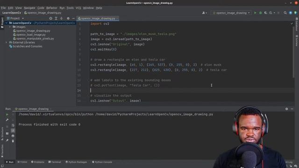Expand the images folder

pos(10,27)
